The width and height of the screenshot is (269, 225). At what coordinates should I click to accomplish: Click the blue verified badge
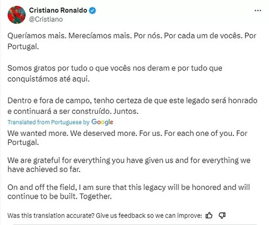click(x=92, y=10)
